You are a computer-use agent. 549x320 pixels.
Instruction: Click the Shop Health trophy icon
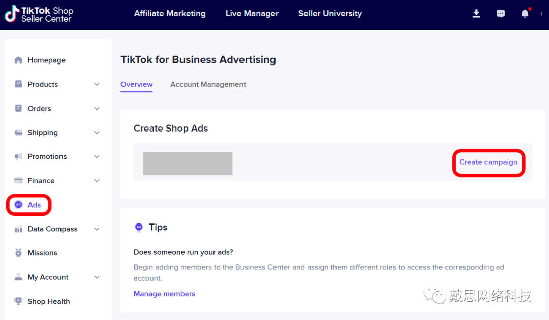pos(19,301)
